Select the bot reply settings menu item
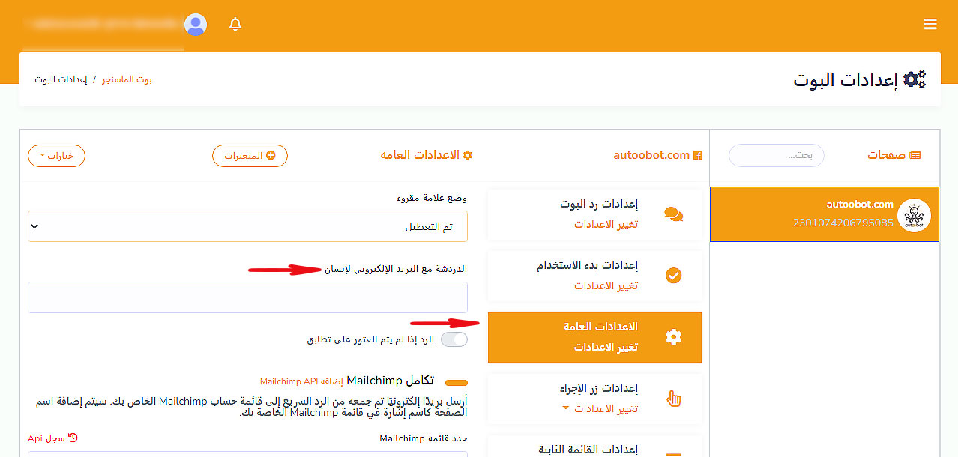958x457 pixels. tap(594, 214)
